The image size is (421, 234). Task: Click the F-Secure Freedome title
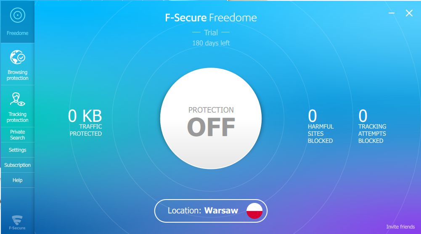pos(211,18)
